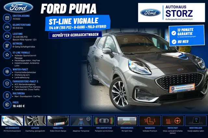Click the Außergewöhnlich persönlich! slogan
Image resolution: width=208 pixels, height=138 pixels.
pos(179,19)
